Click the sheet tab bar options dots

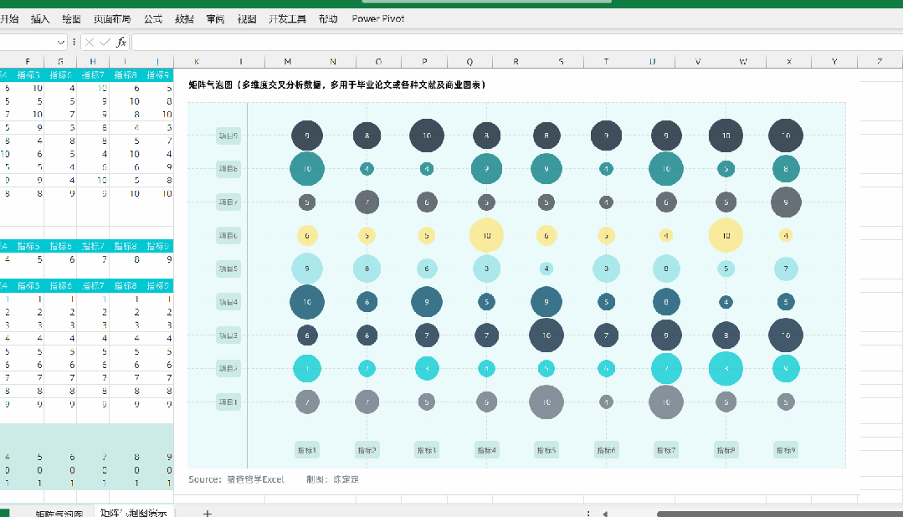pos(588,514)
